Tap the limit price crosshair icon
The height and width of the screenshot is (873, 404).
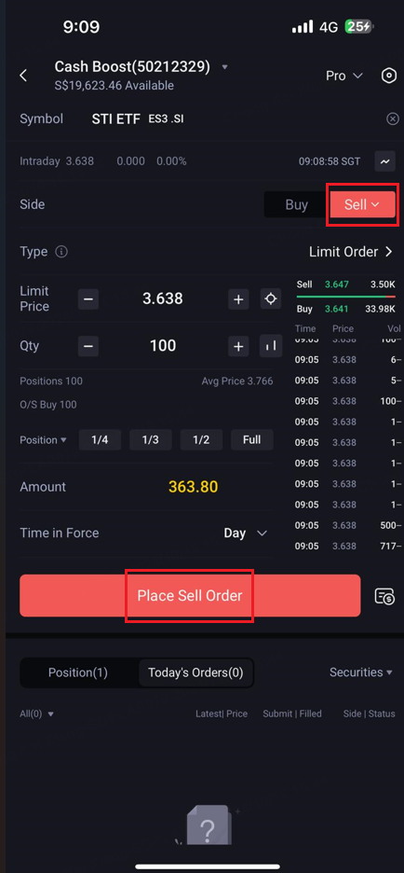pos(271,299)
